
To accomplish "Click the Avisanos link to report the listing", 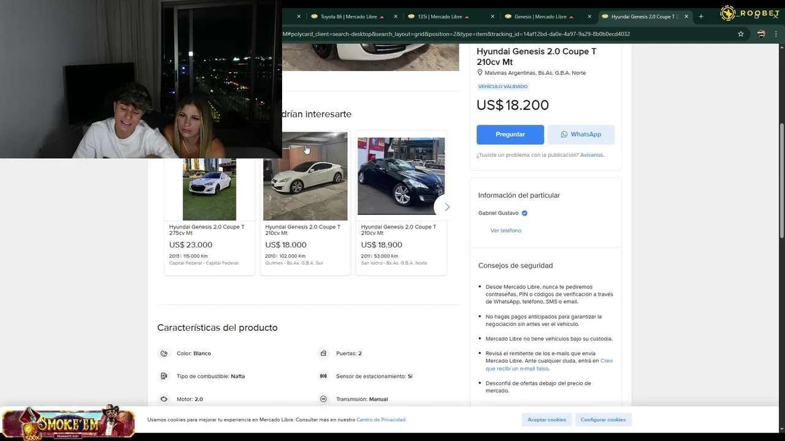I will (x=592, y=155).
